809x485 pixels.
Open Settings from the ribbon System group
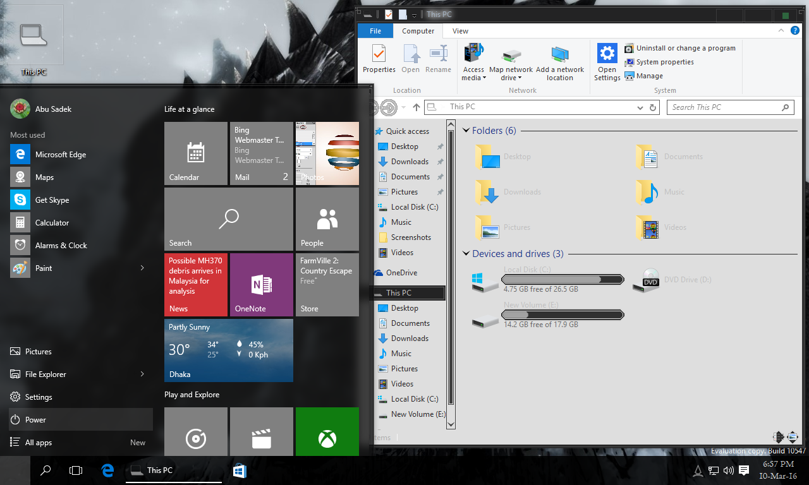(x=607, y=63)
